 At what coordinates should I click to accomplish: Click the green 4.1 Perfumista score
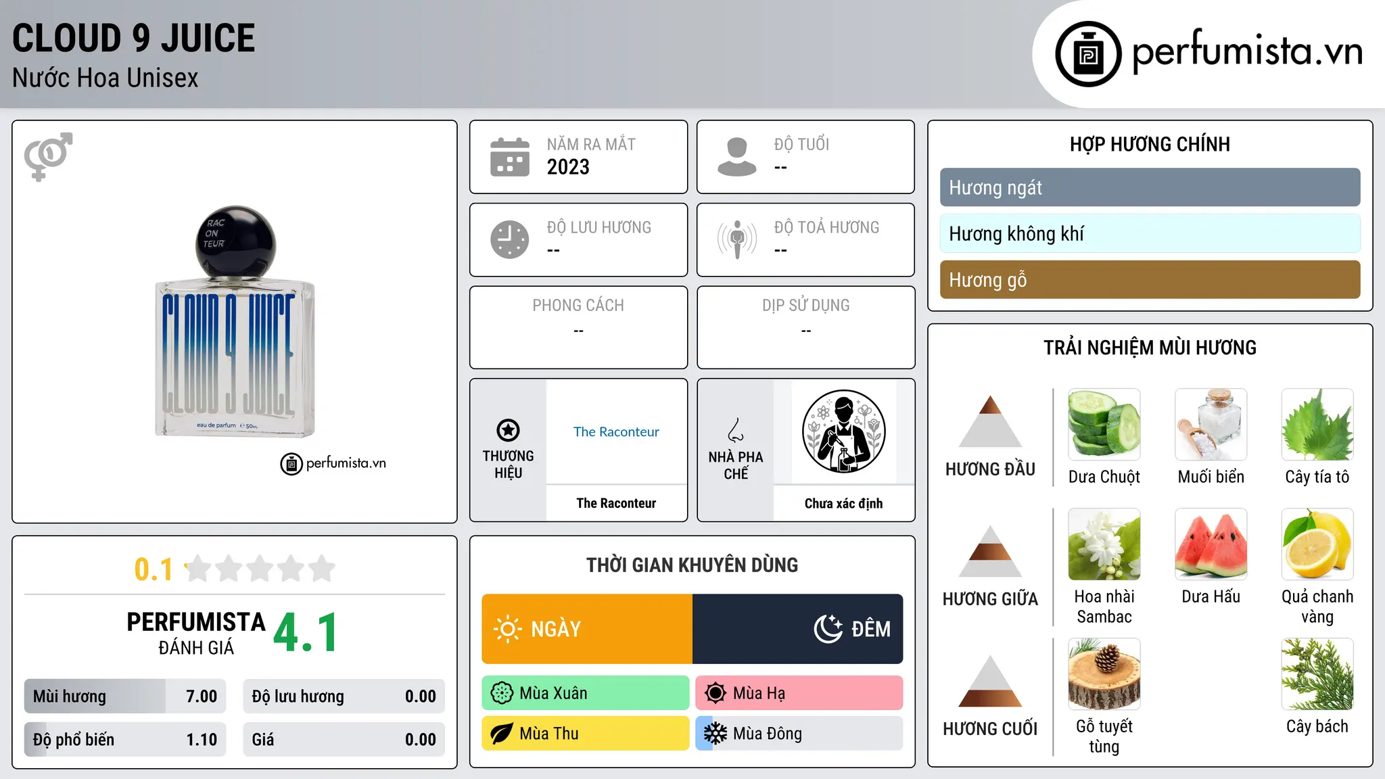(306, 633)
